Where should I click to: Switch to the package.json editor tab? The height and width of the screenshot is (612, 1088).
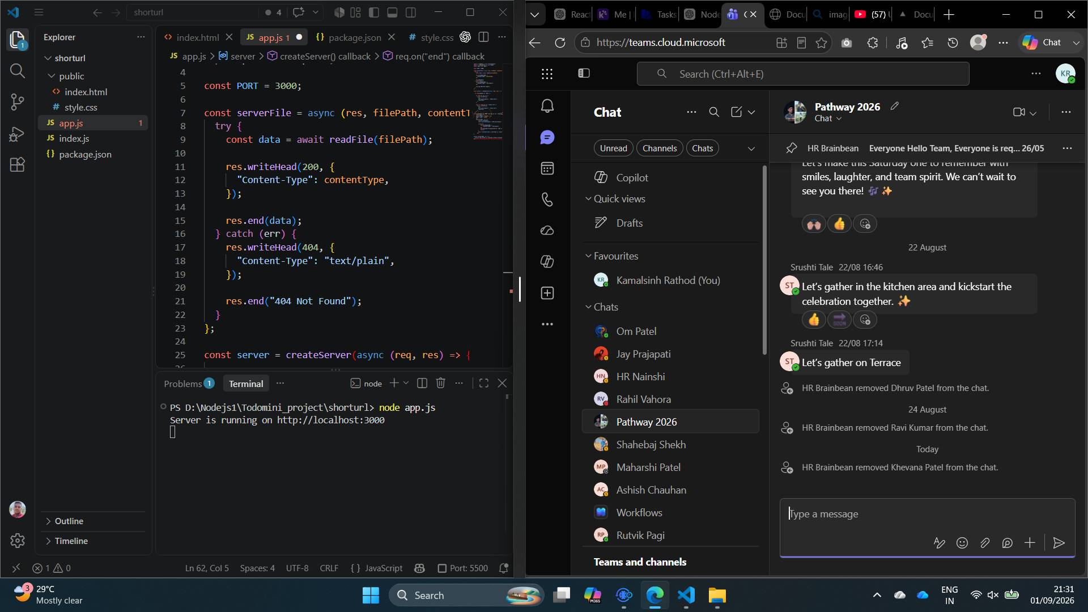(355, 37)
